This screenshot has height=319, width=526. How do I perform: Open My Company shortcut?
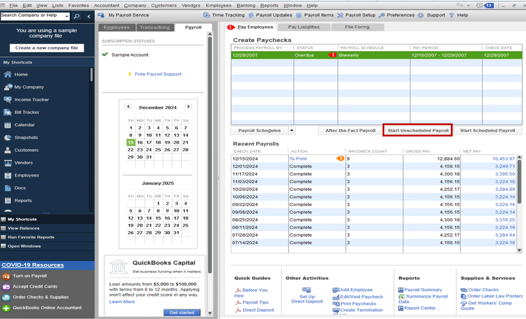(29, 87)
